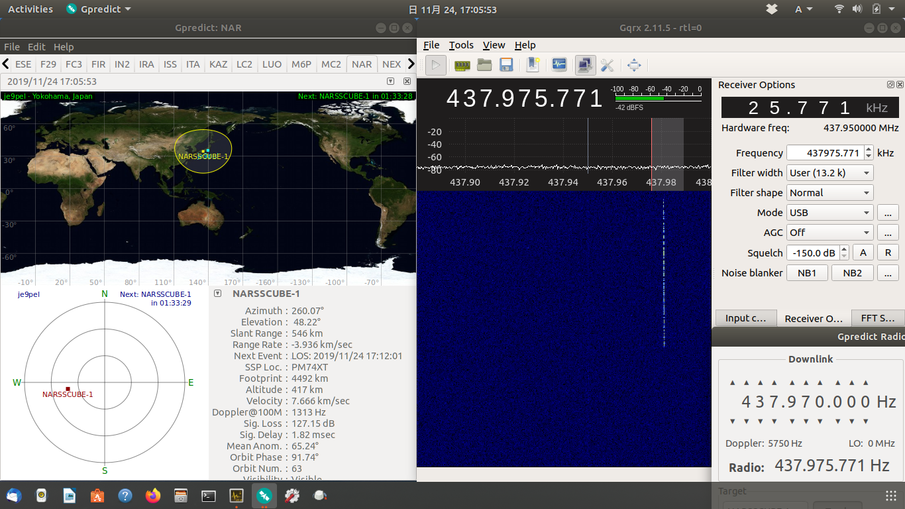Open the AGC dropdown set to Off
Viewport: 905px width, 509px height.
click(x=830, y=233)
